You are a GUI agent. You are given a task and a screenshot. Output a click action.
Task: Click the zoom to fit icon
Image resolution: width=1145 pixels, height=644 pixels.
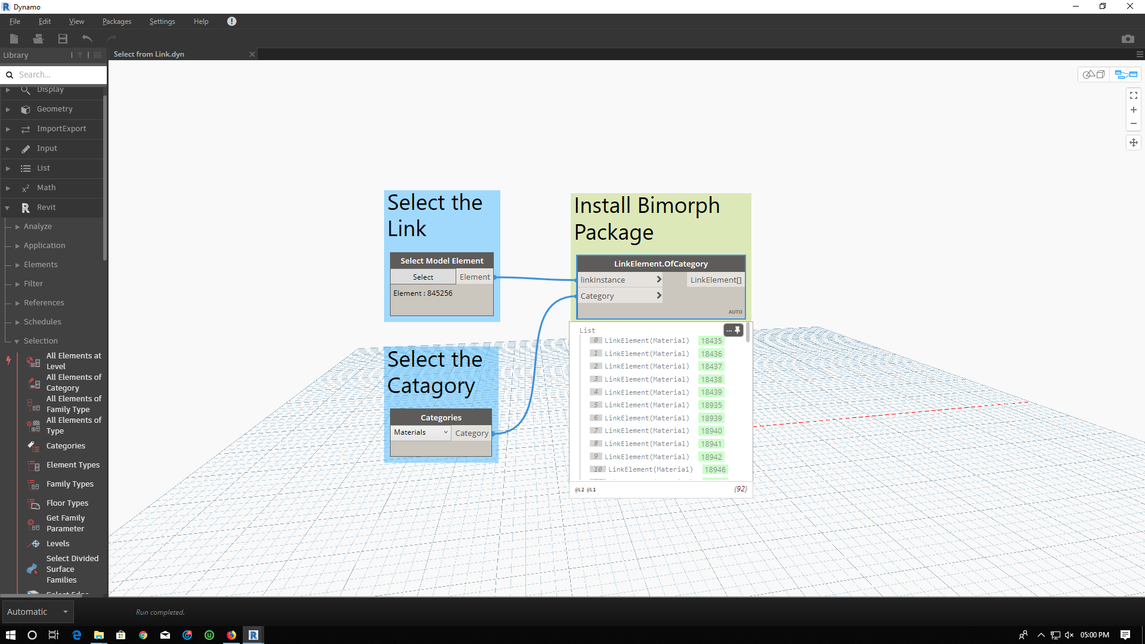(x=1133, y=95)
